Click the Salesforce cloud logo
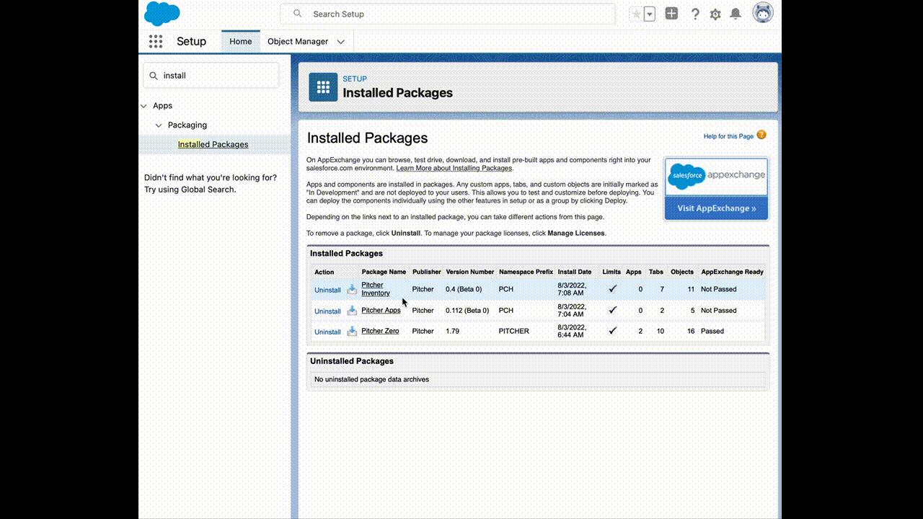The width and height of the screenshot is (923, 519). coord(162,14)
